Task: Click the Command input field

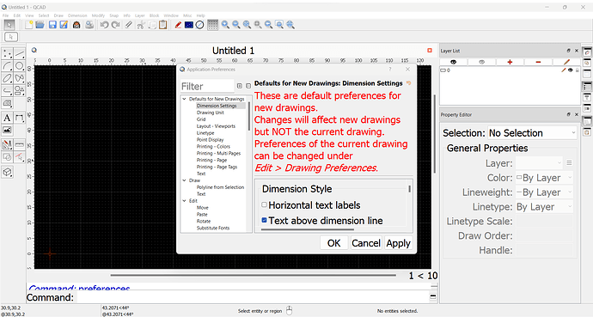Action: (253, 297)
